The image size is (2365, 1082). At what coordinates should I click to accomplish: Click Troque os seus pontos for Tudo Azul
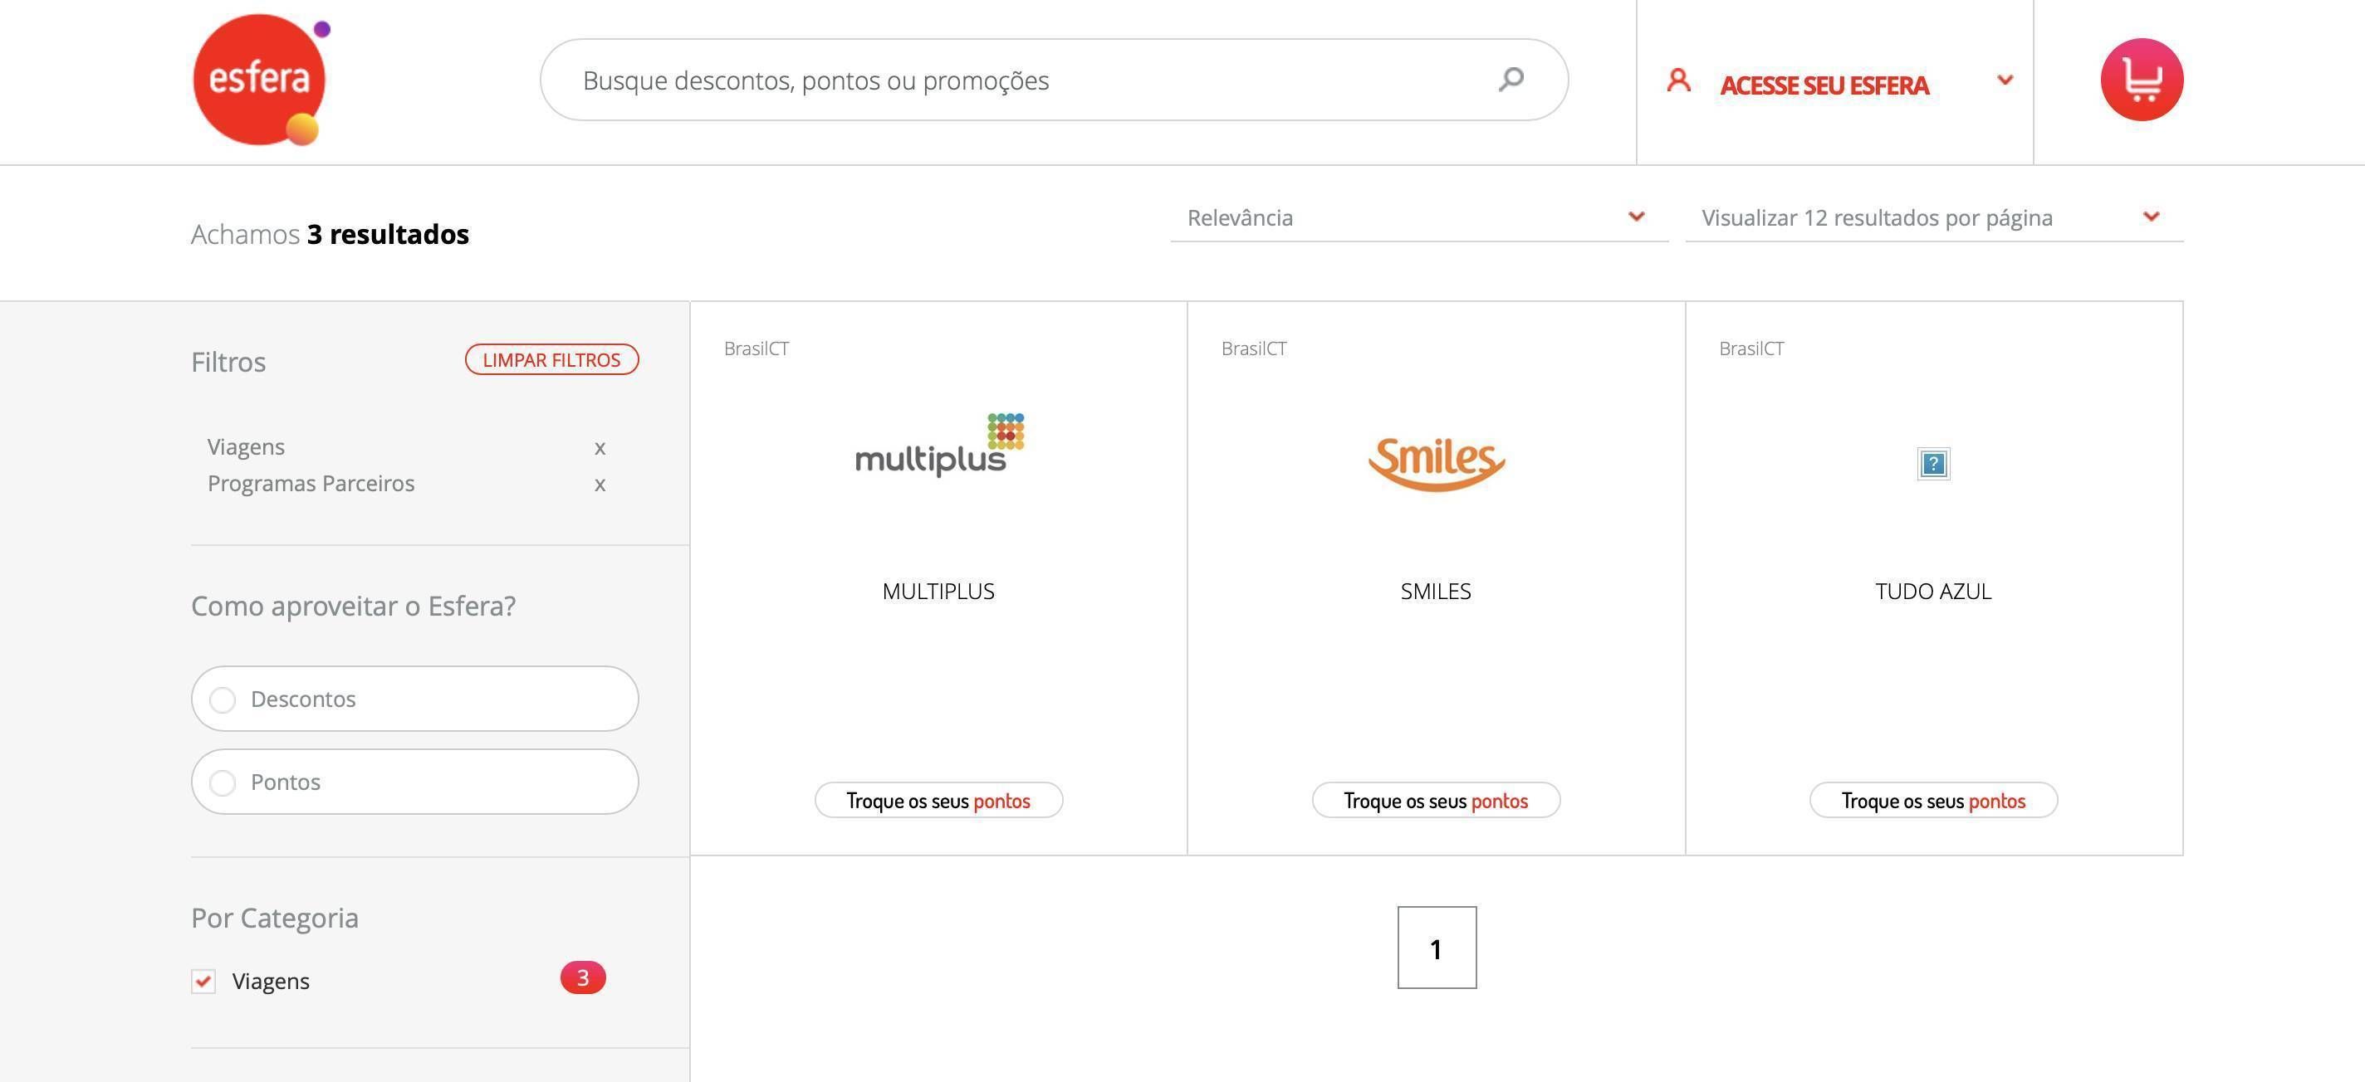pyautogui.click(x=1933, y=800)
